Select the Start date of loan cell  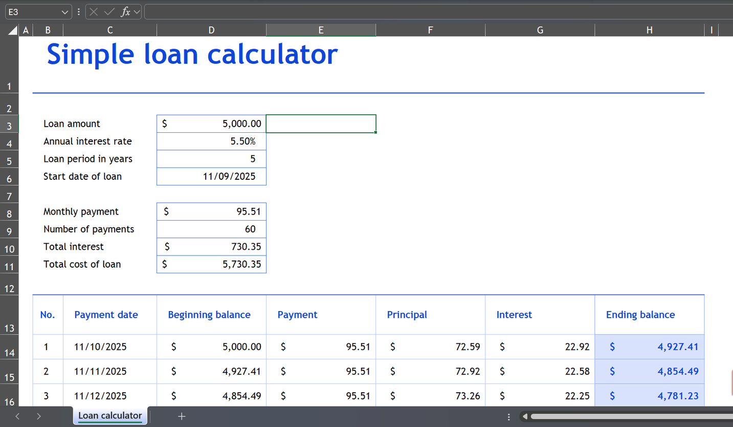pyautogui.click(x=211, y=176)
